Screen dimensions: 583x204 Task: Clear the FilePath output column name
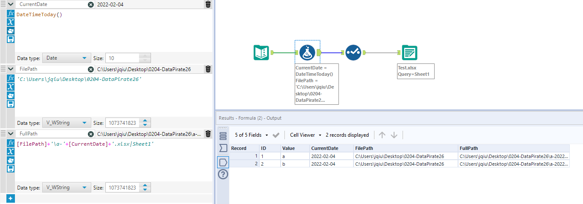coord(91,69)
